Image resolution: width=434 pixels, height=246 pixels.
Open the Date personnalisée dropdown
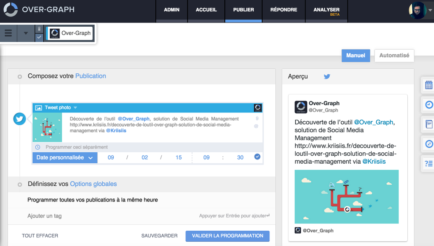tap(65, 157)
